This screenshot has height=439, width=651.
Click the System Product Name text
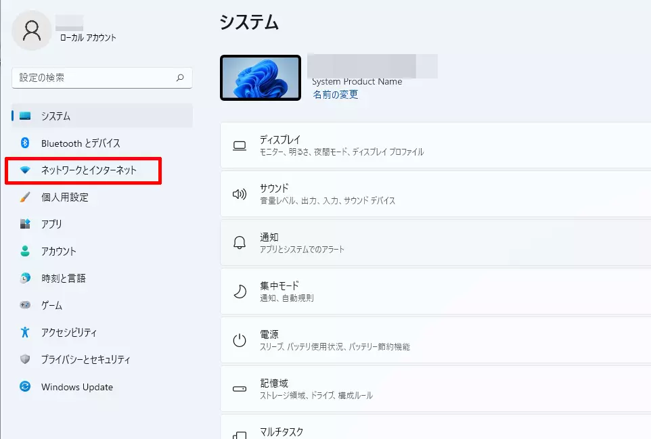pyautogui.click(x=357, y=82)
